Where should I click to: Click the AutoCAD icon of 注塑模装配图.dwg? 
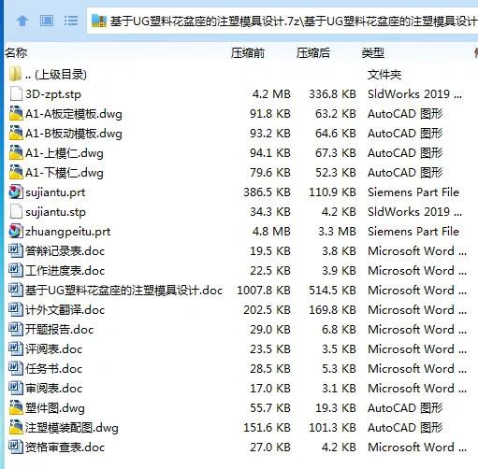pos(16,428)
